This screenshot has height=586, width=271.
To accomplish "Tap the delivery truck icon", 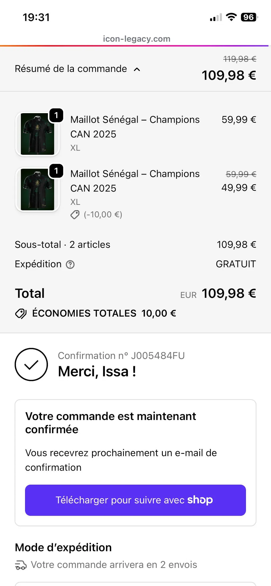I will (x=21, y=565).
